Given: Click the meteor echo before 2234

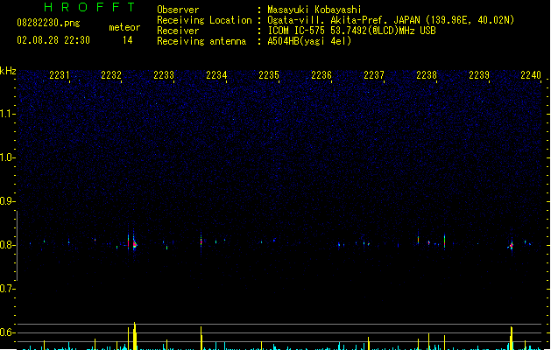Looking at the screenshot, I should [201, 241].
